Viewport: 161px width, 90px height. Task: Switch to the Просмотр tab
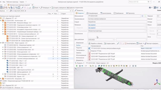130,13
